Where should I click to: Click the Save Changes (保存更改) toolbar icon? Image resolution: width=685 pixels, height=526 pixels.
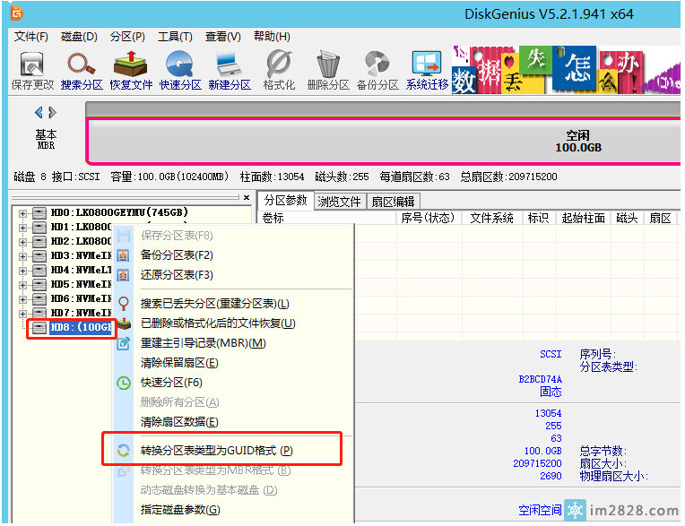click(33, 70)
